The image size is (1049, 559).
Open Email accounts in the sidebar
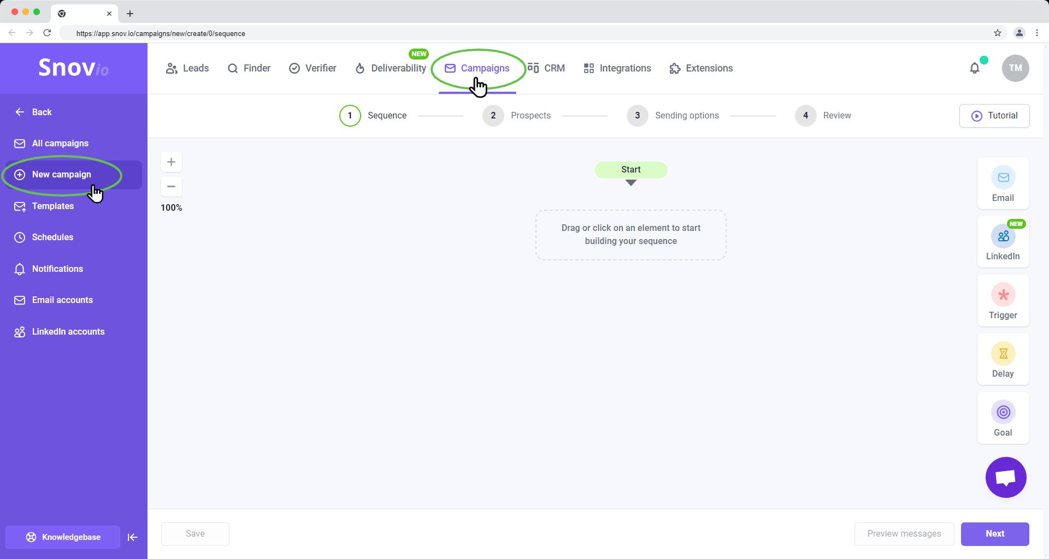(x=62, y=300)
